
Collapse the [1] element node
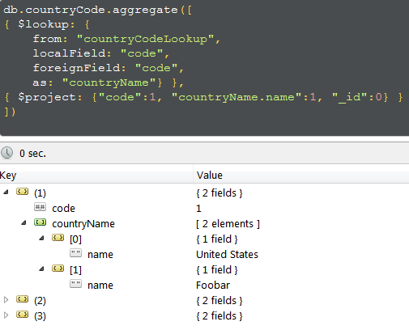[41, 269]
